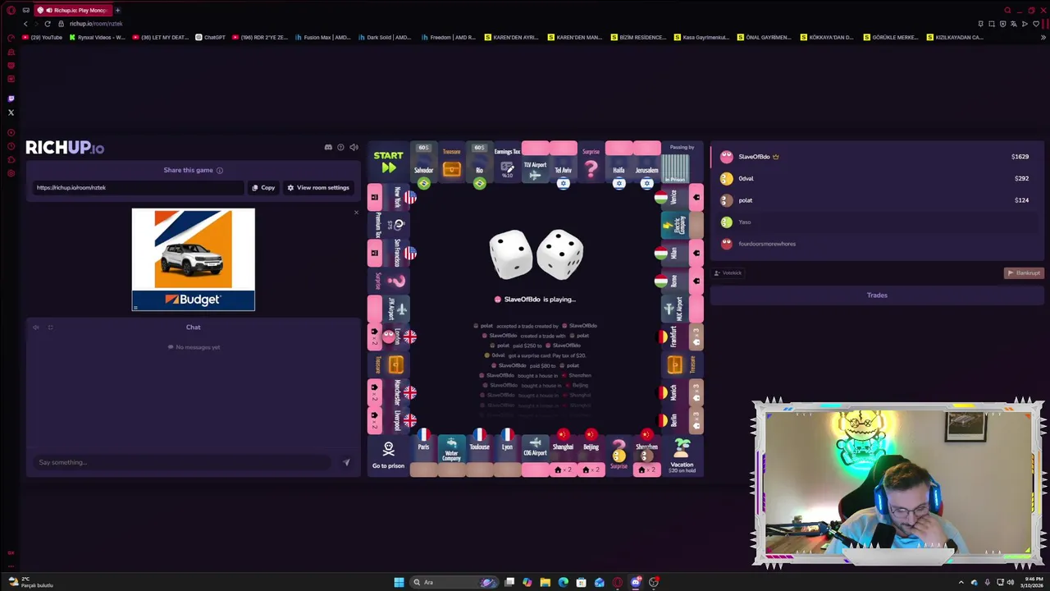Click the top-row Treasure chest tile
The image size is (1050, 591).
(x=451, y=163)
